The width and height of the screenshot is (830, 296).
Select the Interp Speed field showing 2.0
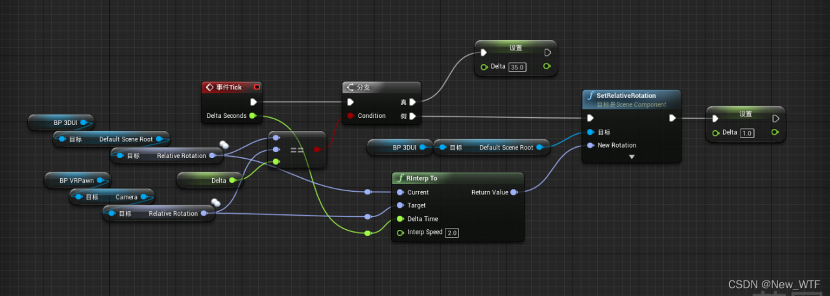452,233
